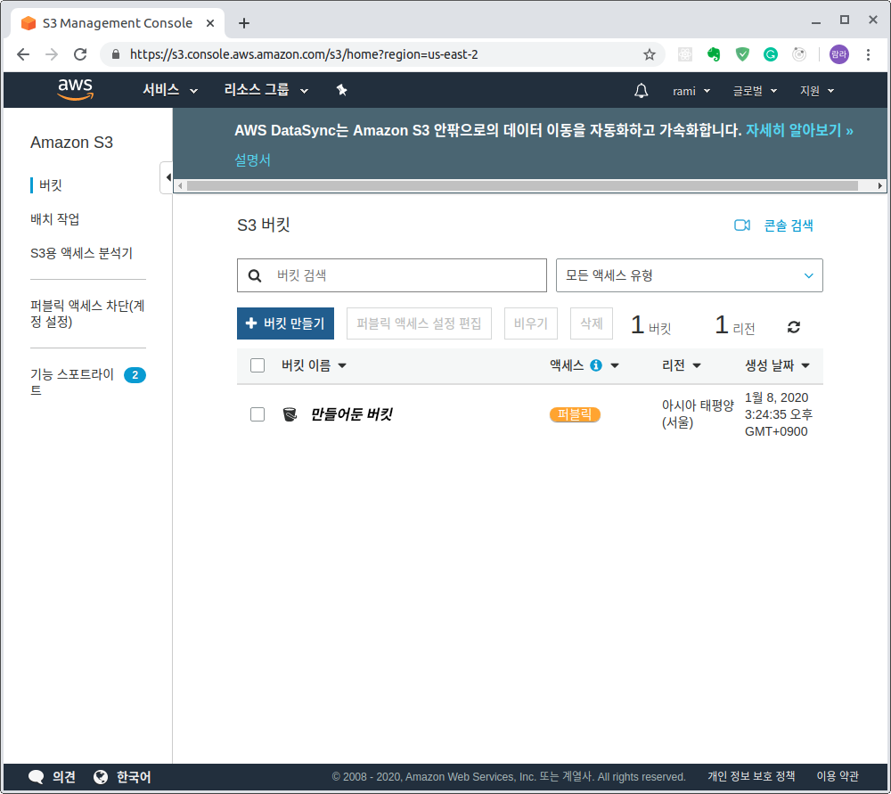Click the AWS logo home icon
This screenshot has width=891, height=794.
[75, 90]
